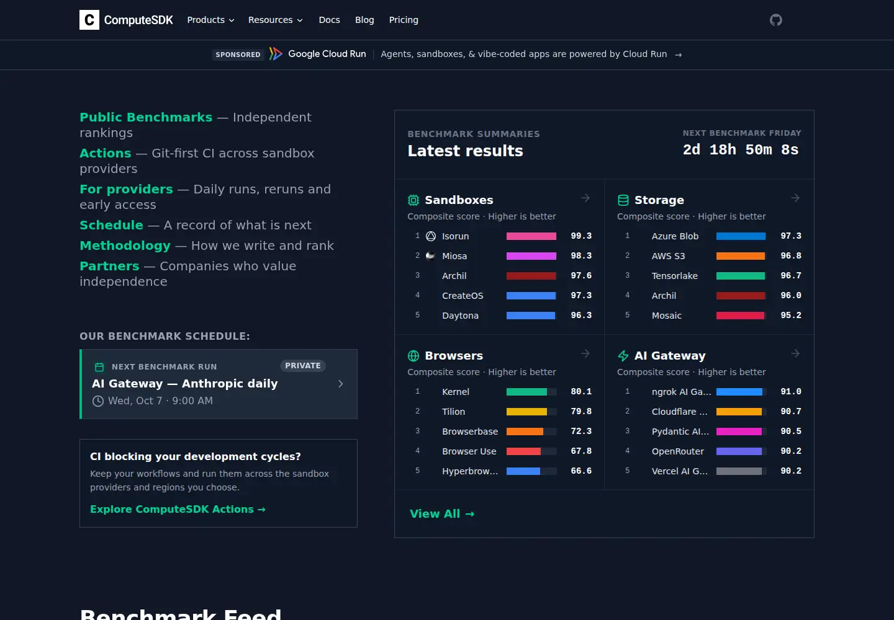894x620 pixels.
Task: Click the ComputeSDK logo icon
Action: click(89, 20)
